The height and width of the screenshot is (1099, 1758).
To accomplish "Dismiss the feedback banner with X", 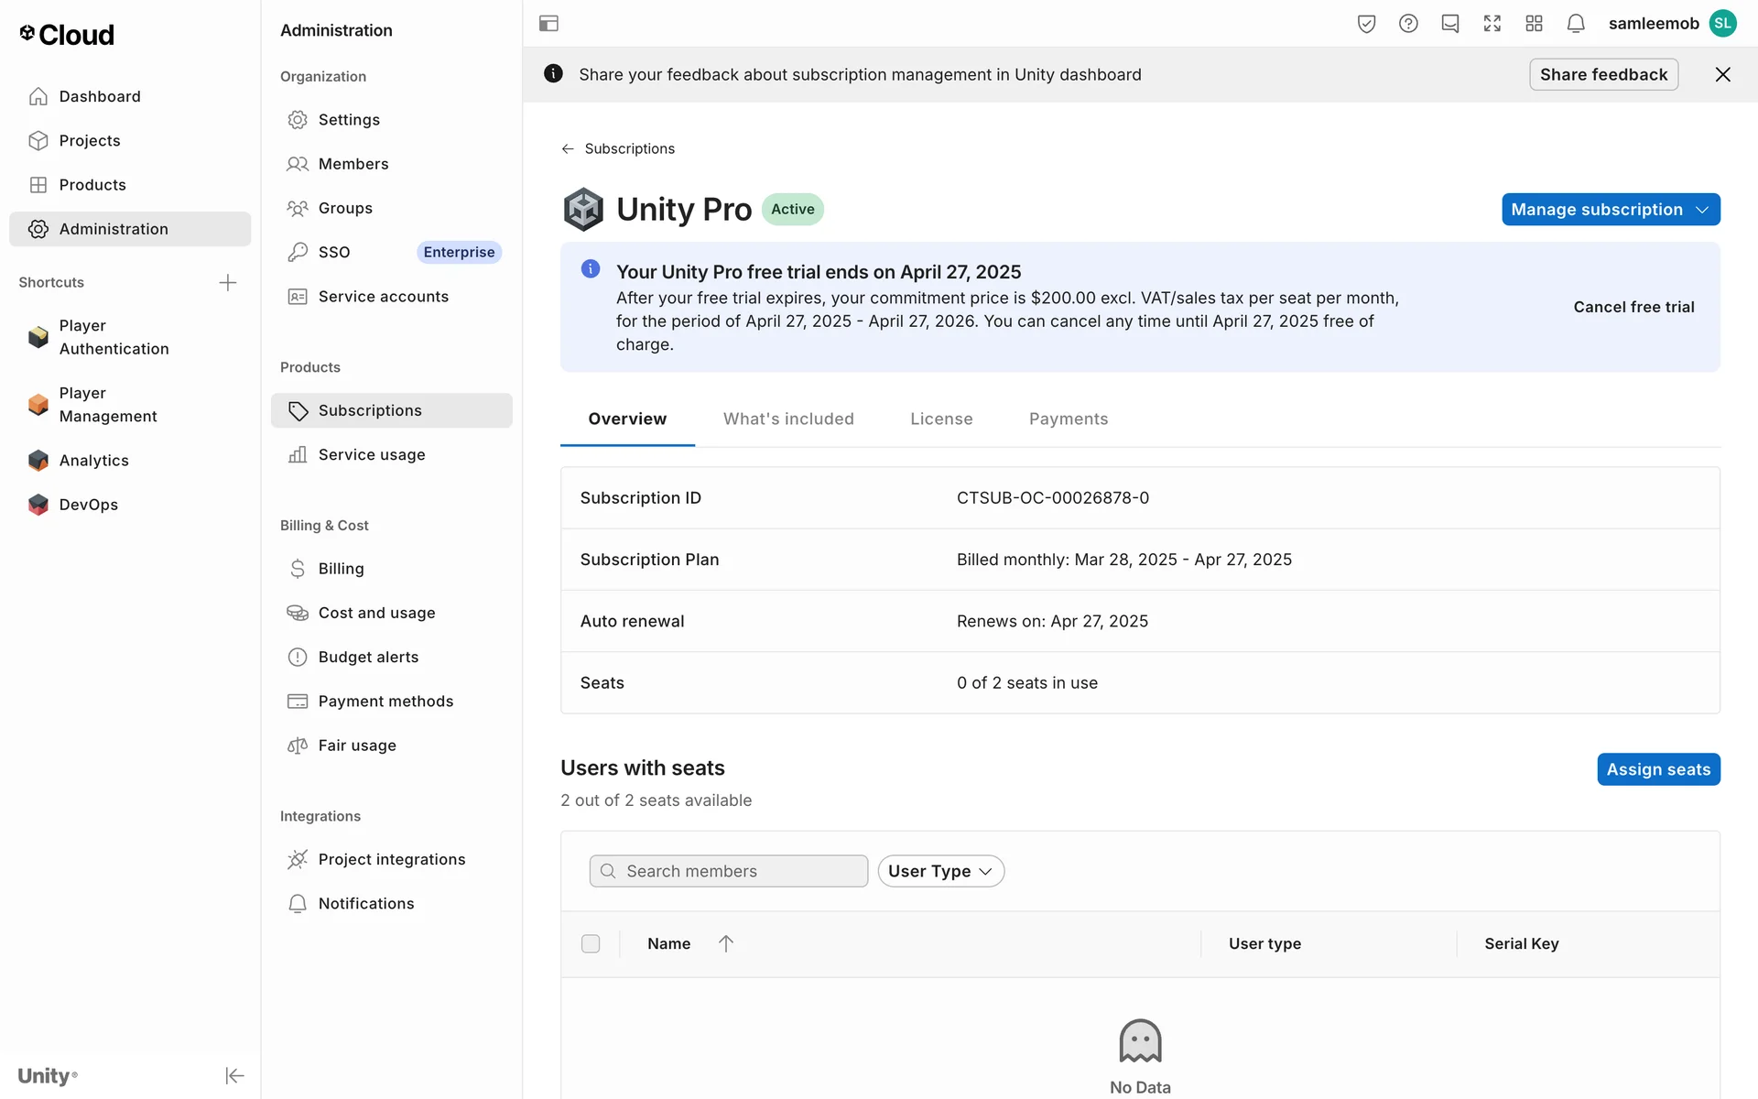I will click(x=1722, y=74).
